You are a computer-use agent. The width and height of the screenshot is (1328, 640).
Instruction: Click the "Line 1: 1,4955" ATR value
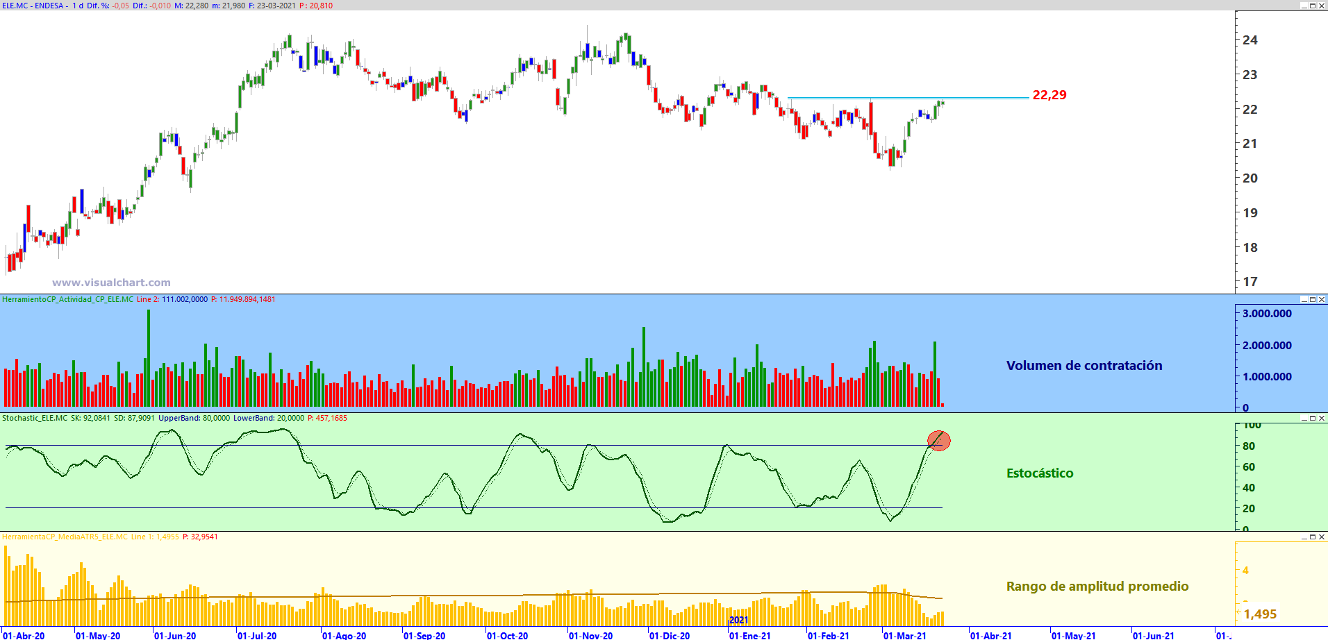tap(155, 537)
